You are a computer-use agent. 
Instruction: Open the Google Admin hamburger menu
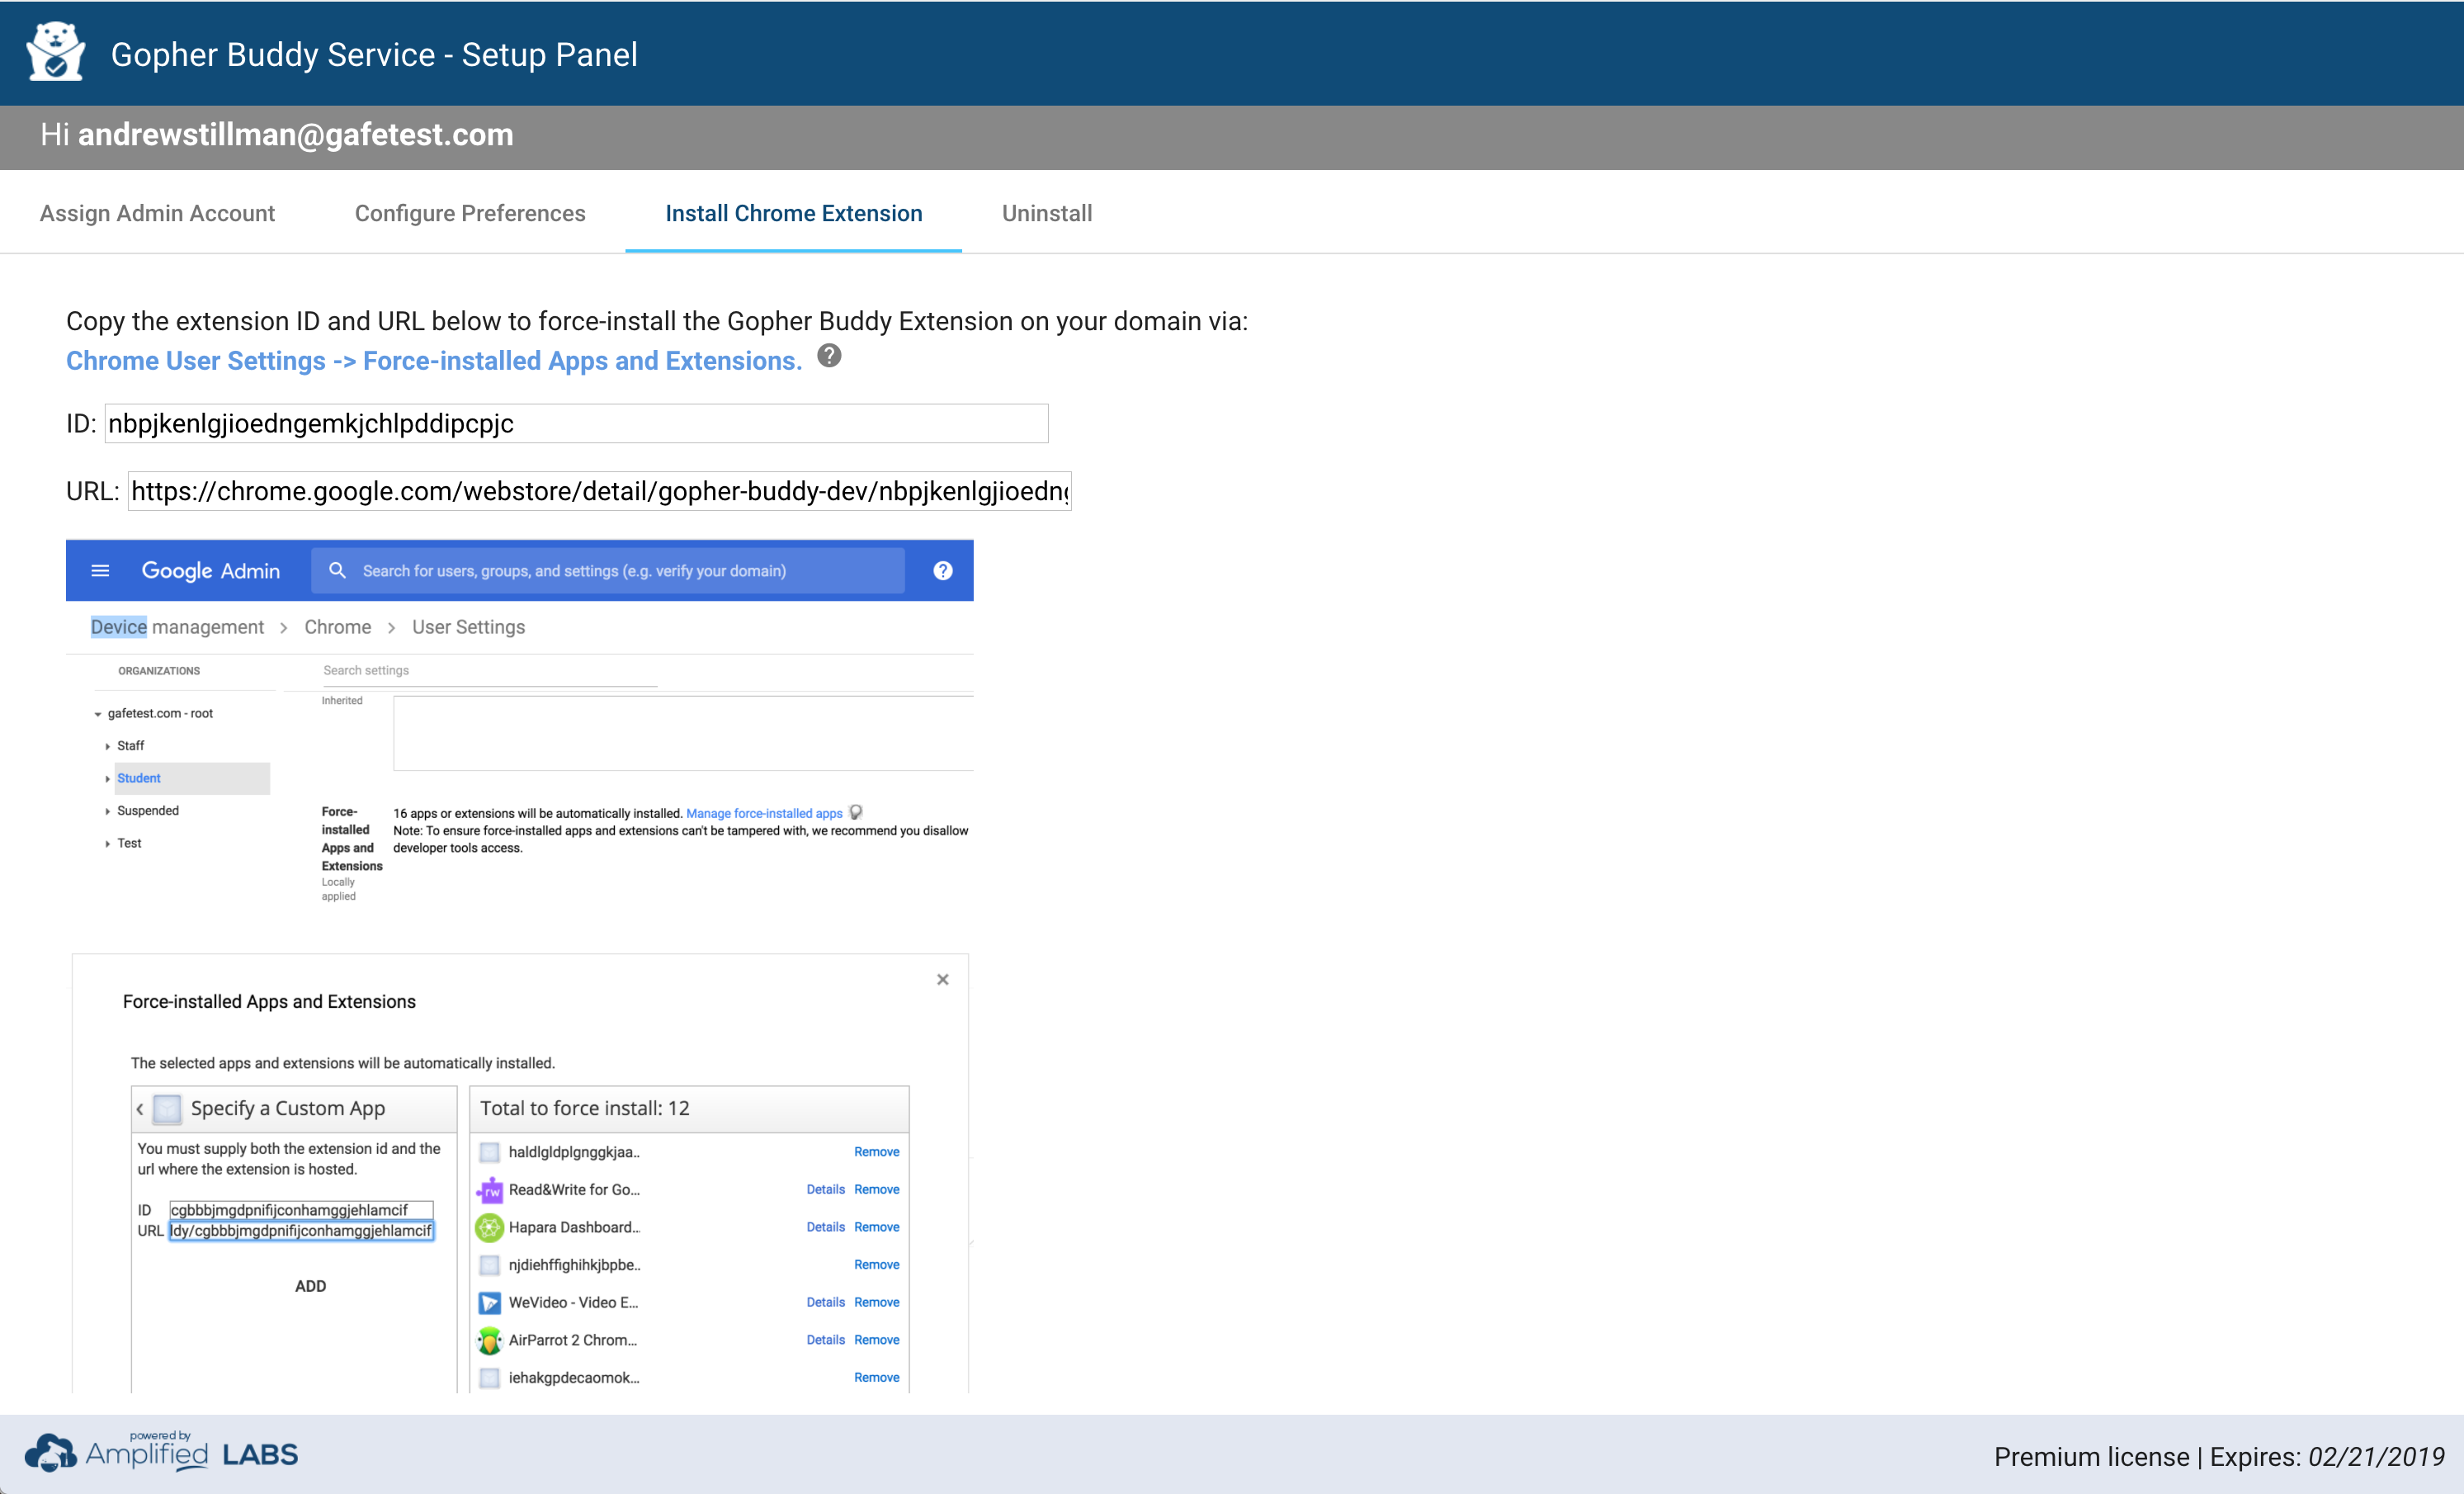(x=100, y=571)
